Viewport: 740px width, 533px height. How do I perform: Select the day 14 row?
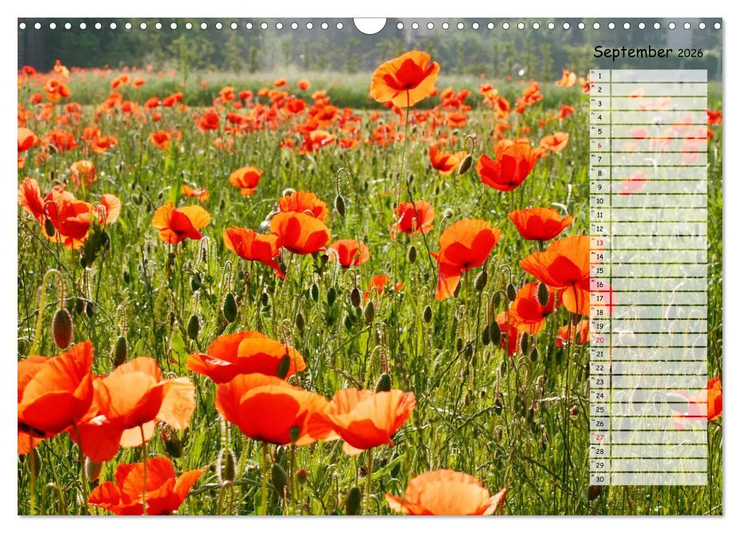coord(648,257)
